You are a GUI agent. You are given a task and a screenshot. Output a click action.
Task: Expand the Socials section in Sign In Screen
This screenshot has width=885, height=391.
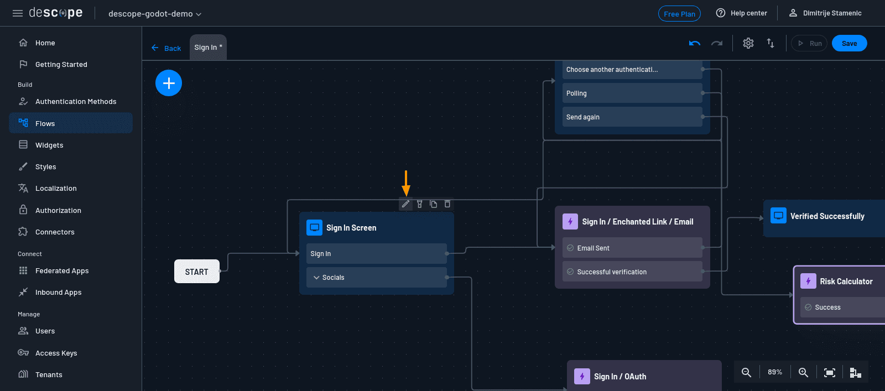click(316, 278)
